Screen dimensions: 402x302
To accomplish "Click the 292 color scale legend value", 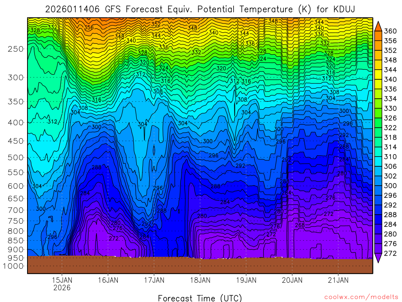I will pos(390,205).
